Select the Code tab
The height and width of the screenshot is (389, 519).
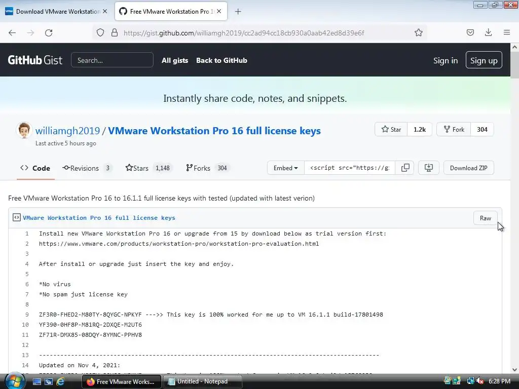point(35,168)
